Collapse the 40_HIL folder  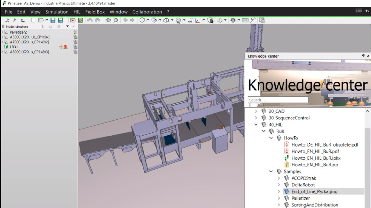click(256, 125)
